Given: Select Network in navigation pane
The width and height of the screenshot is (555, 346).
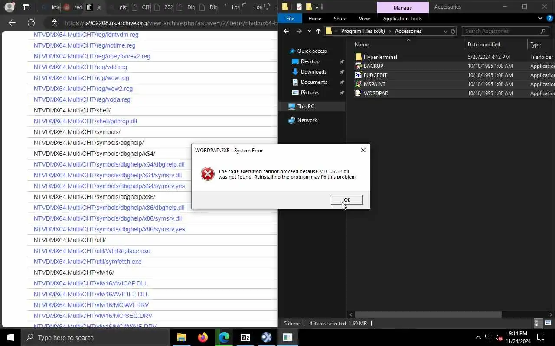Looking at the screenshot, I should pos(307,120).
